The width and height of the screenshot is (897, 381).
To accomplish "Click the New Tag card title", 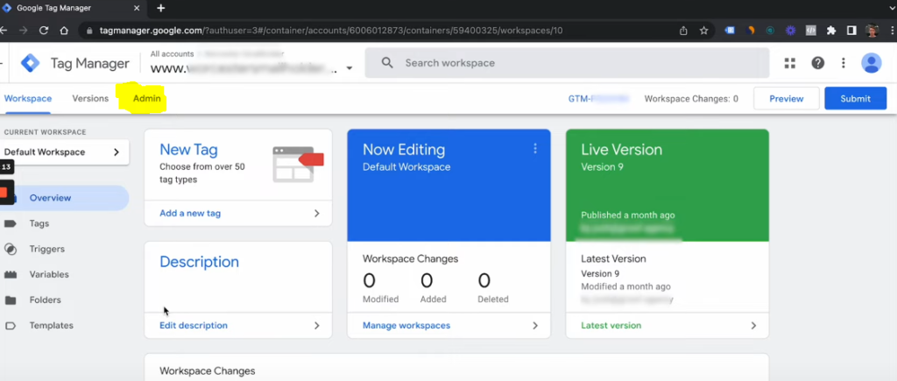I will (188, 150).
